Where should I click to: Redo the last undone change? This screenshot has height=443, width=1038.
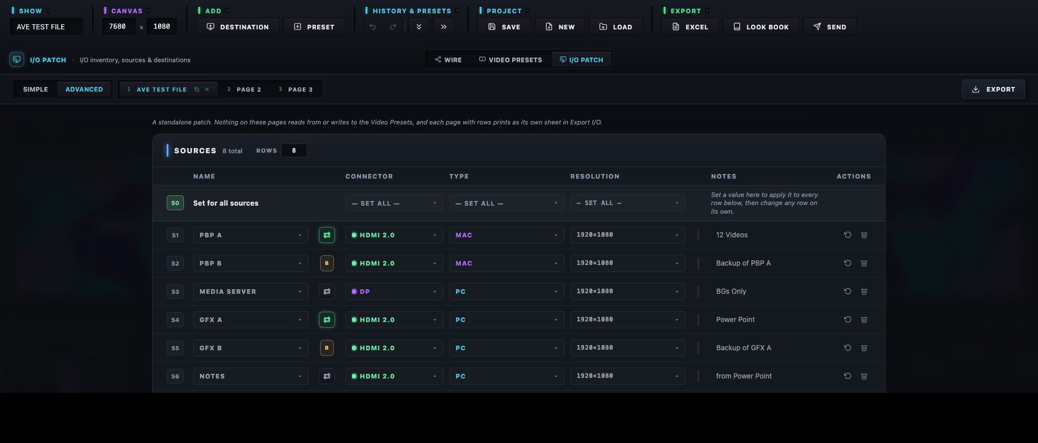pos(393,26)
